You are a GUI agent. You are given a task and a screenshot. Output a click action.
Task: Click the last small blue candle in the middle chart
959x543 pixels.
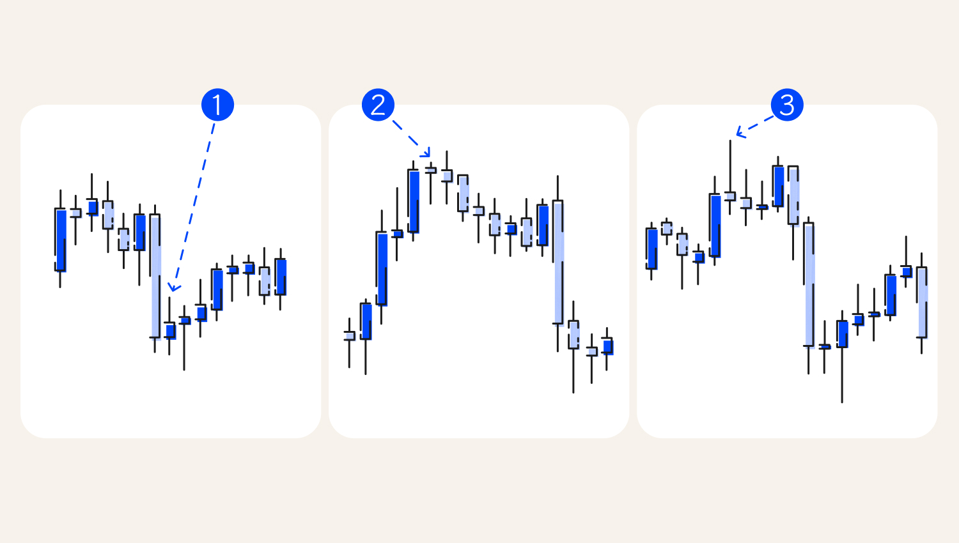tap(607, 347)
